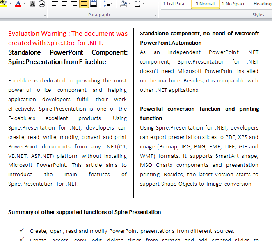The height and width of the screenshot is (241, 272).
Task: Open the shading color dropdown arrow
Action: [130, 4]
